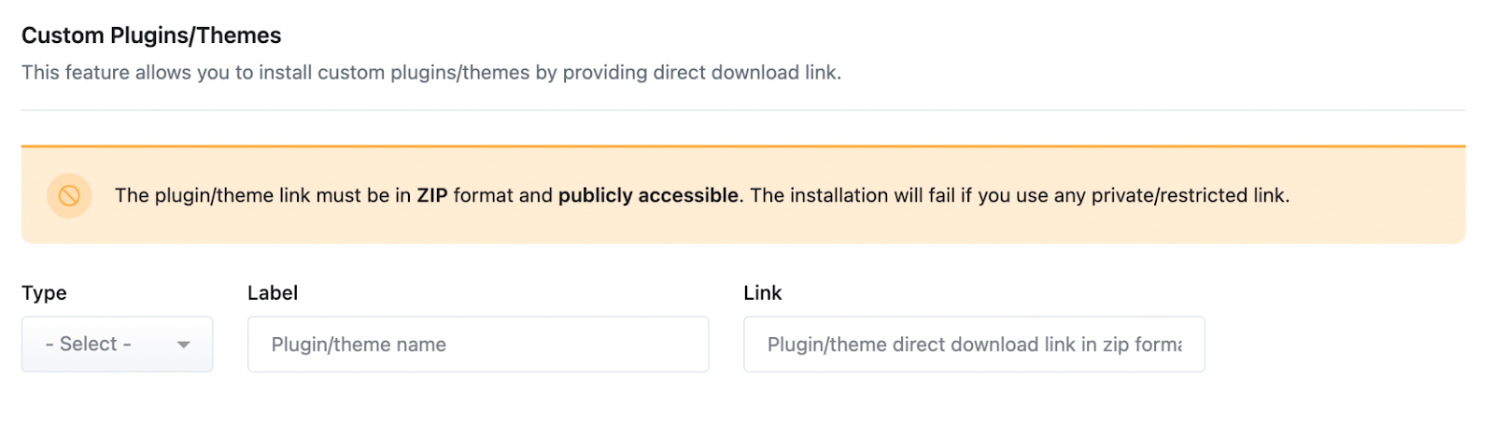The image size is (1494, 437).
Task: Click the direct download link input field
Action: point(973,344)
